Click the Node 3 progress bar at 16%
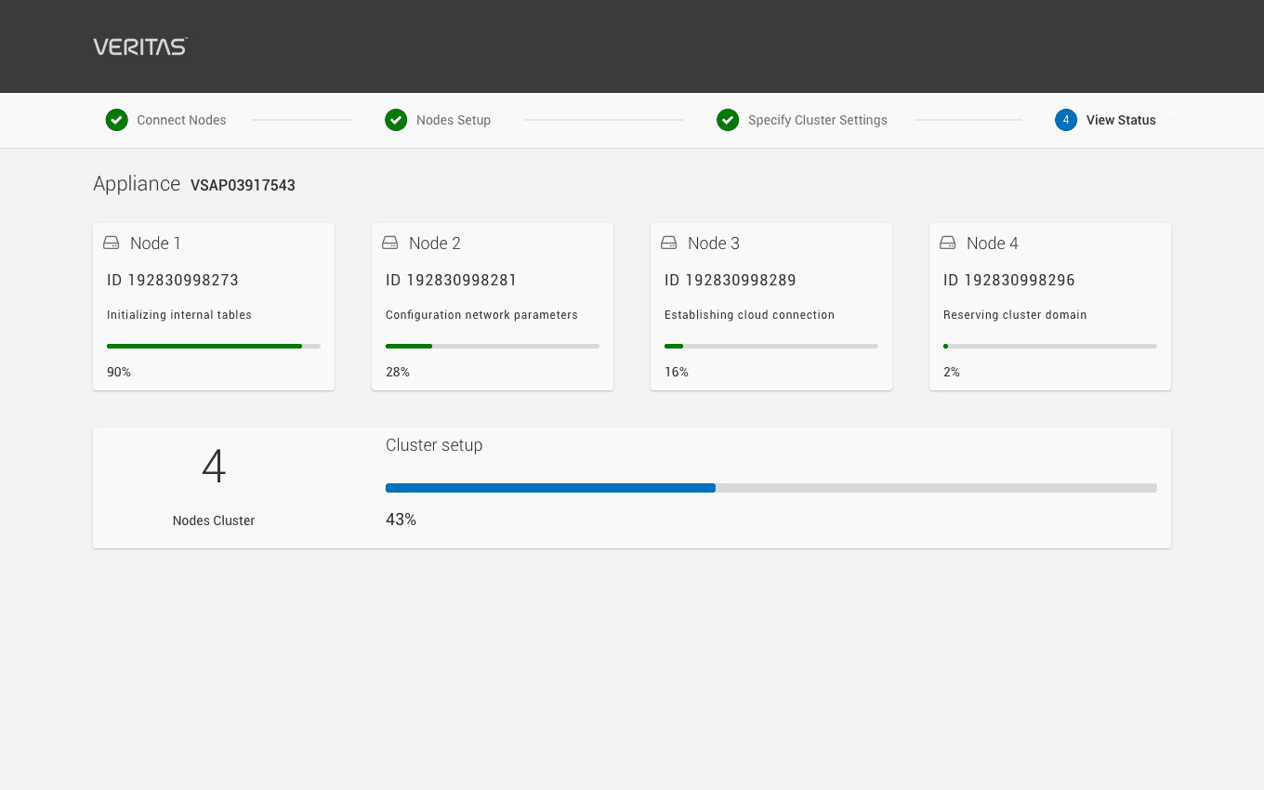Screen dimensions: 1264x790 click(x=771, y=346)
